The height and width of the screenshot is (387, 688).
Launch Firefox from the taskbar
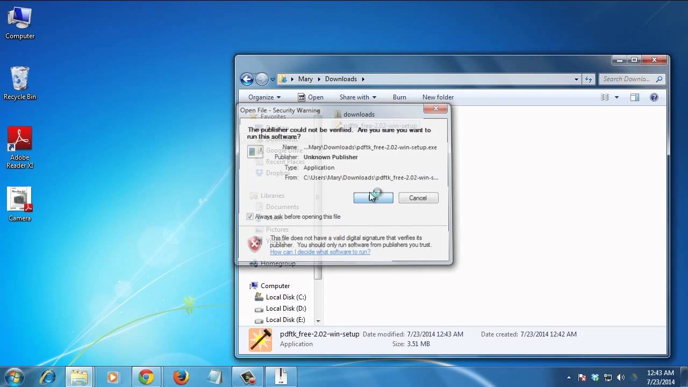181,377
